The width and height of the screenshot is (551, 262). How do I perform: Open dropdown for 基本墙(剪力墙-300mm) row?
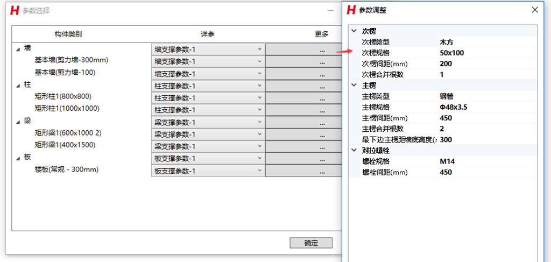click(260, 61)
